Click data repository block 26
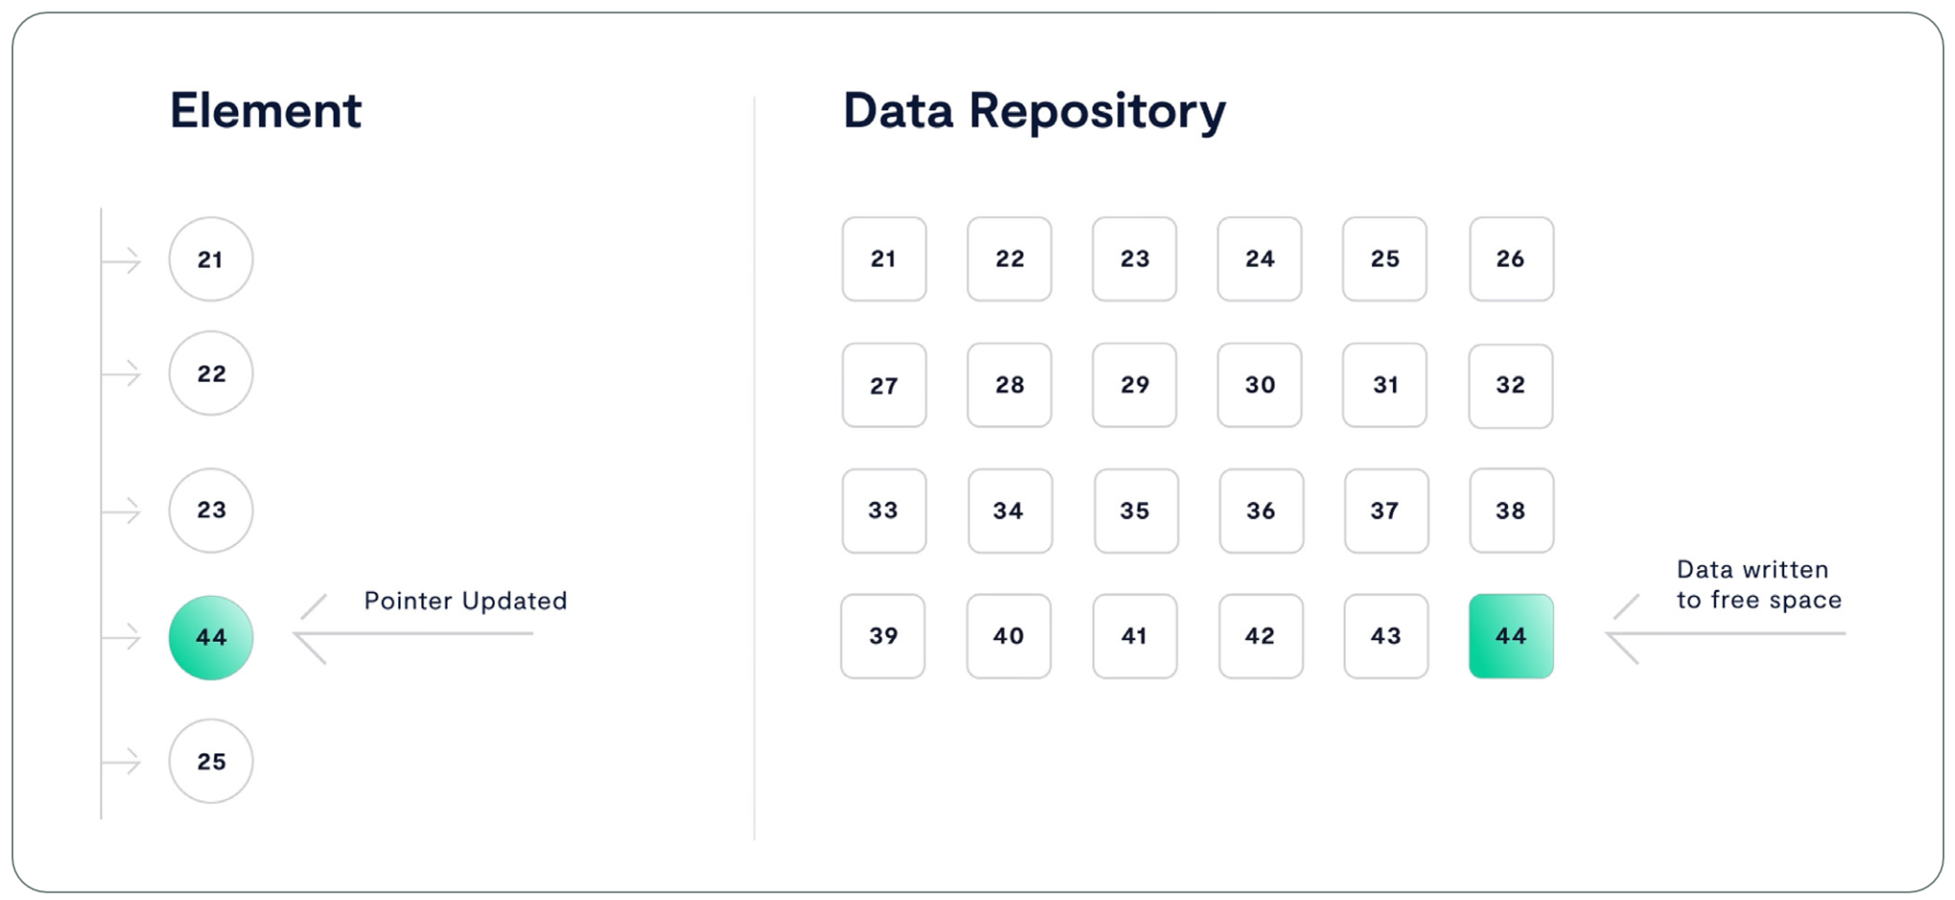The image size is (1955, 900). click(1511, 259)
